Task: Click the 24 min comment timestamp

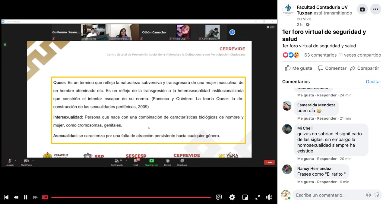Action: [x=346, y=95]
